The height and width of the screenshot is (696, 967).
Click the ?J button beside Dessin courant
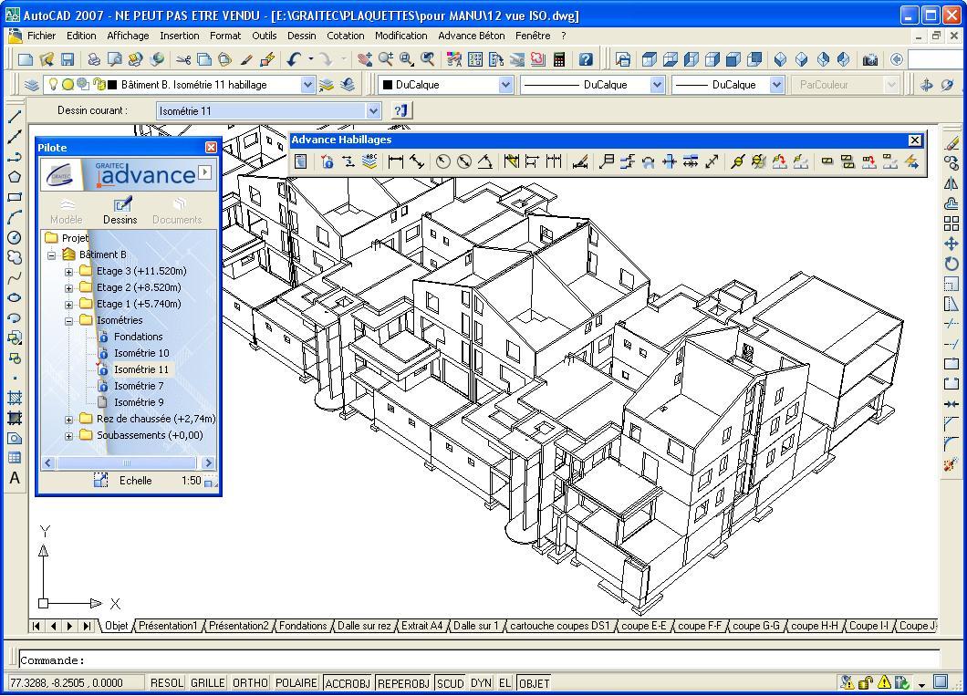(x=401, y=111)
